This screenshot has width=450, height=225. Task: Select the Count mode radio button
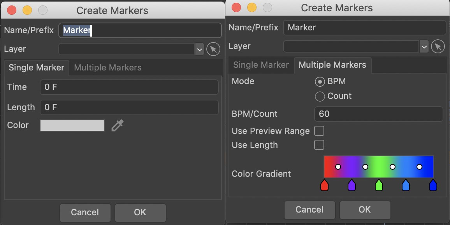(x=320, y=96)
